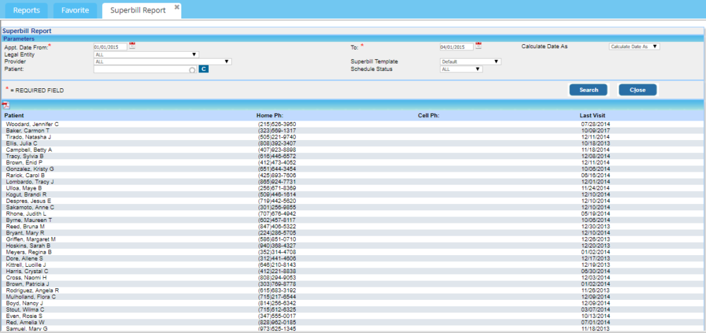Image resolution: width=706 pixels, height=333 pixels.
Task: Open the calendar picker for To date
Action: [x=478, y=46]
